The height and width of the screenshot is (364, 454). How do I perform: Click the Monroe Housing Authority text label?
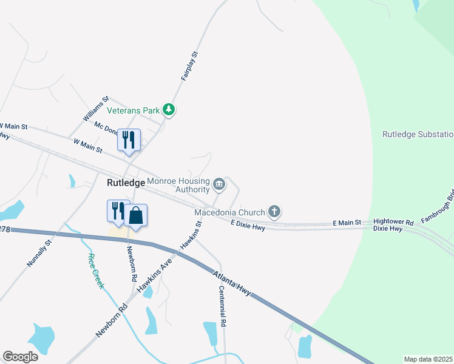click(178, 185)
